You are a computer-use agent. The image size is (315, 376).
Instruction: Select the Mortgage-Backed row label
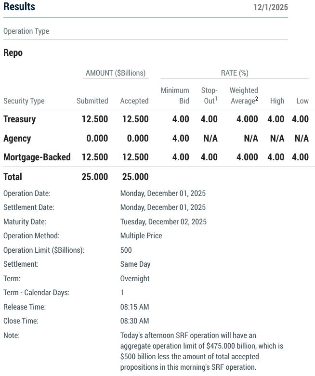point(37,157)
